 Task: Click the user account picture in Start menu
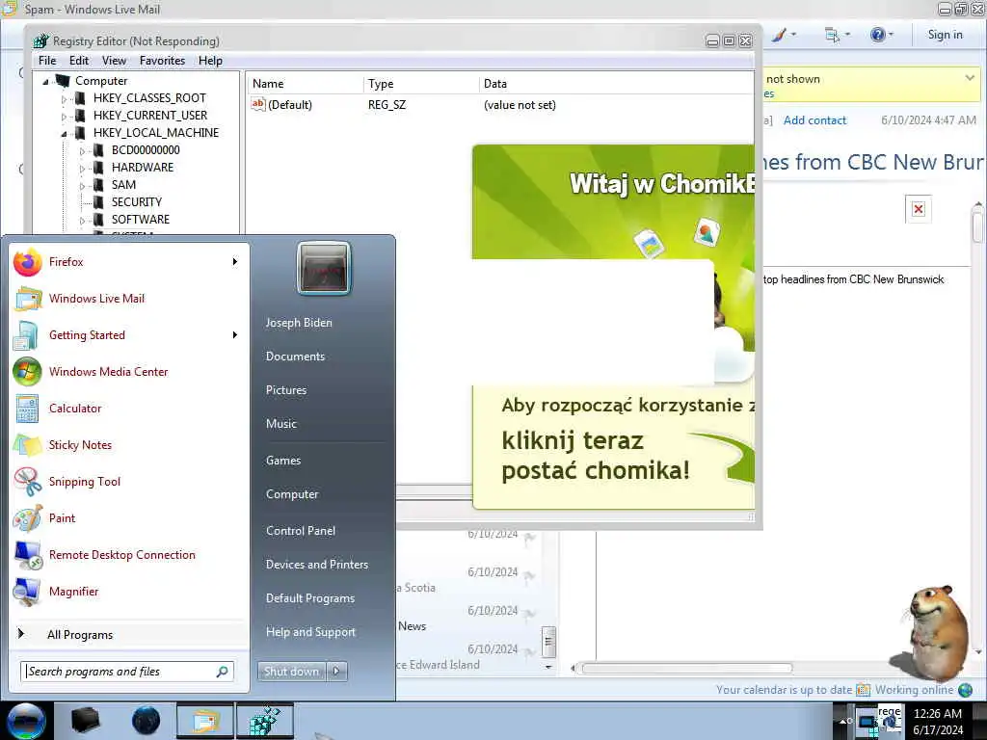324,268
